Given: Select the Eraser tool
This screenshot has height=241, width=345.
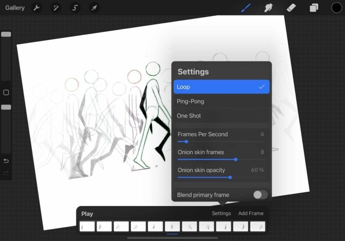Looking at the screenshot, I should tap(291, 8).
